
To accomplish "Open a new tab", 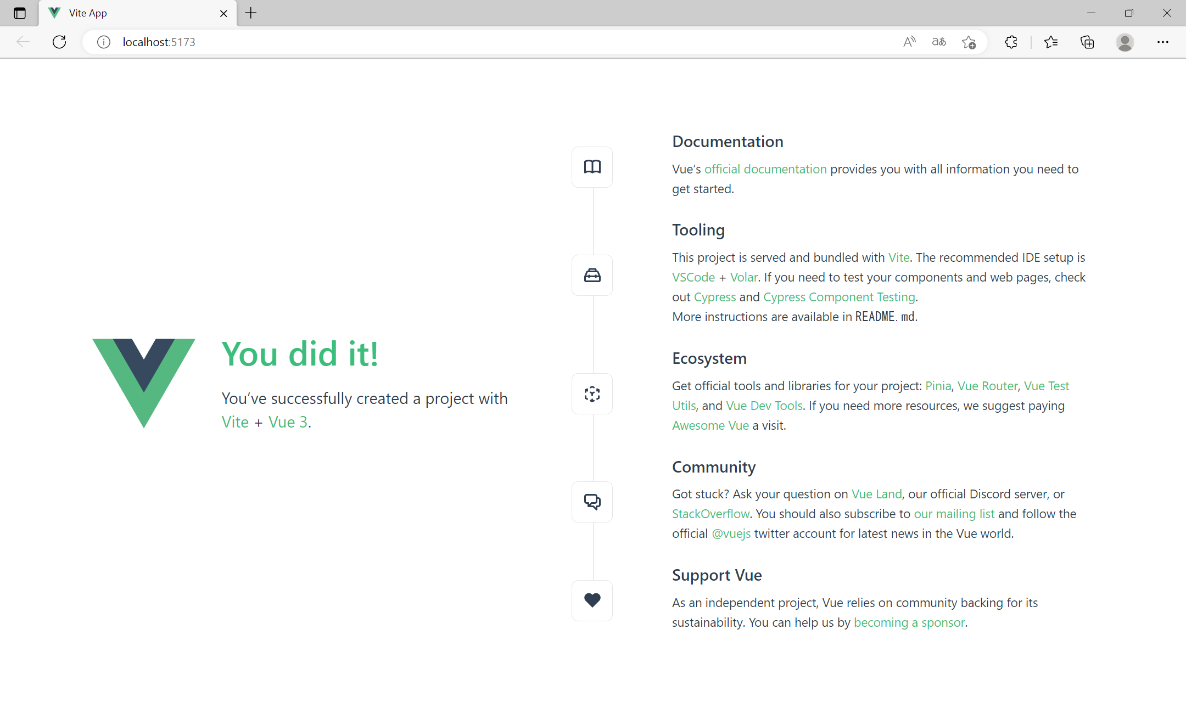I will tap(251, 13).
